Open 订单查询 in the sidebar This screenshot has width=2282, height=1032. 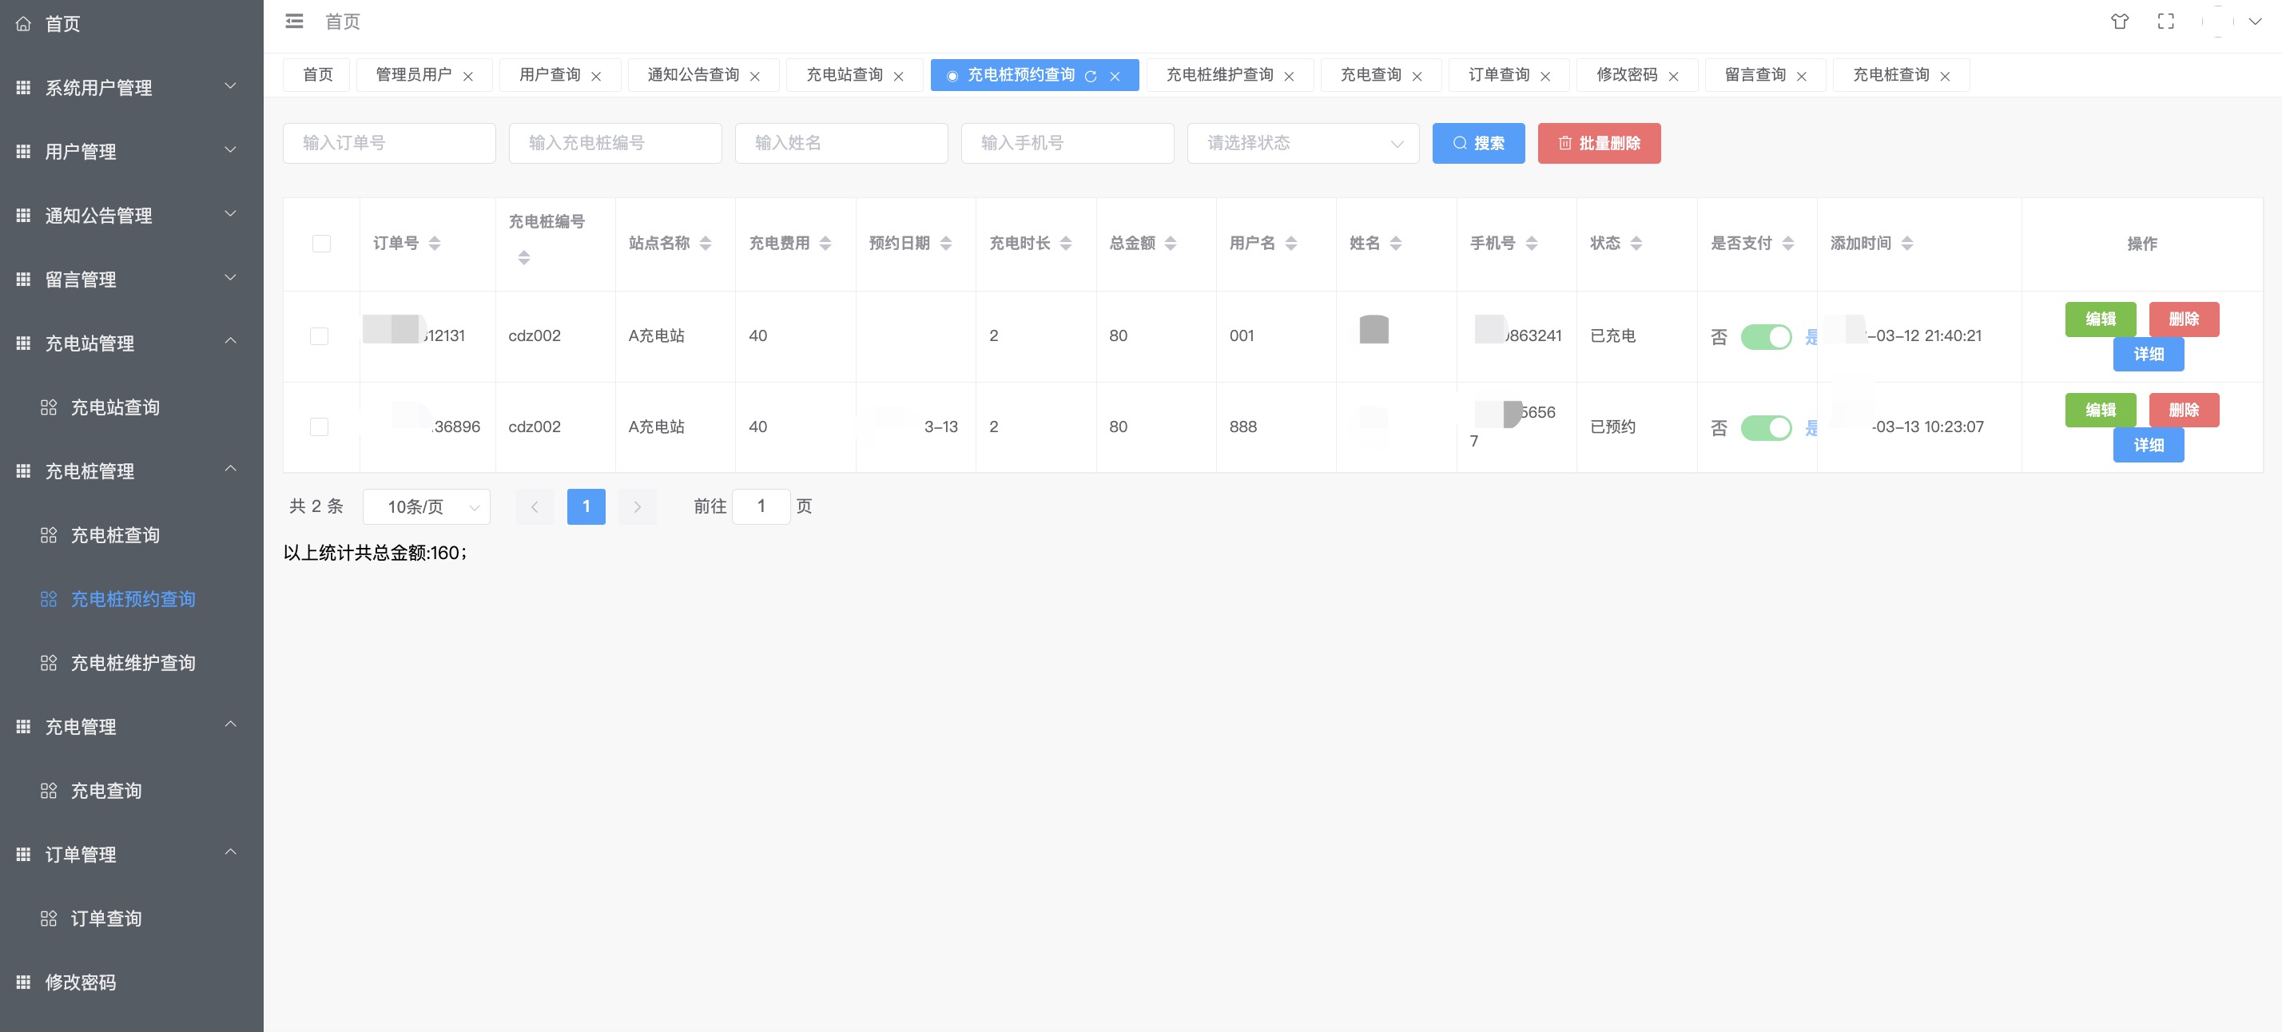tap(131, 917)
